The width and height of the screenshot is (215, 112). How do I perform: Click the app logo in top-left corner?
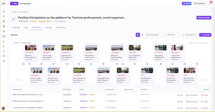(3, 3)
